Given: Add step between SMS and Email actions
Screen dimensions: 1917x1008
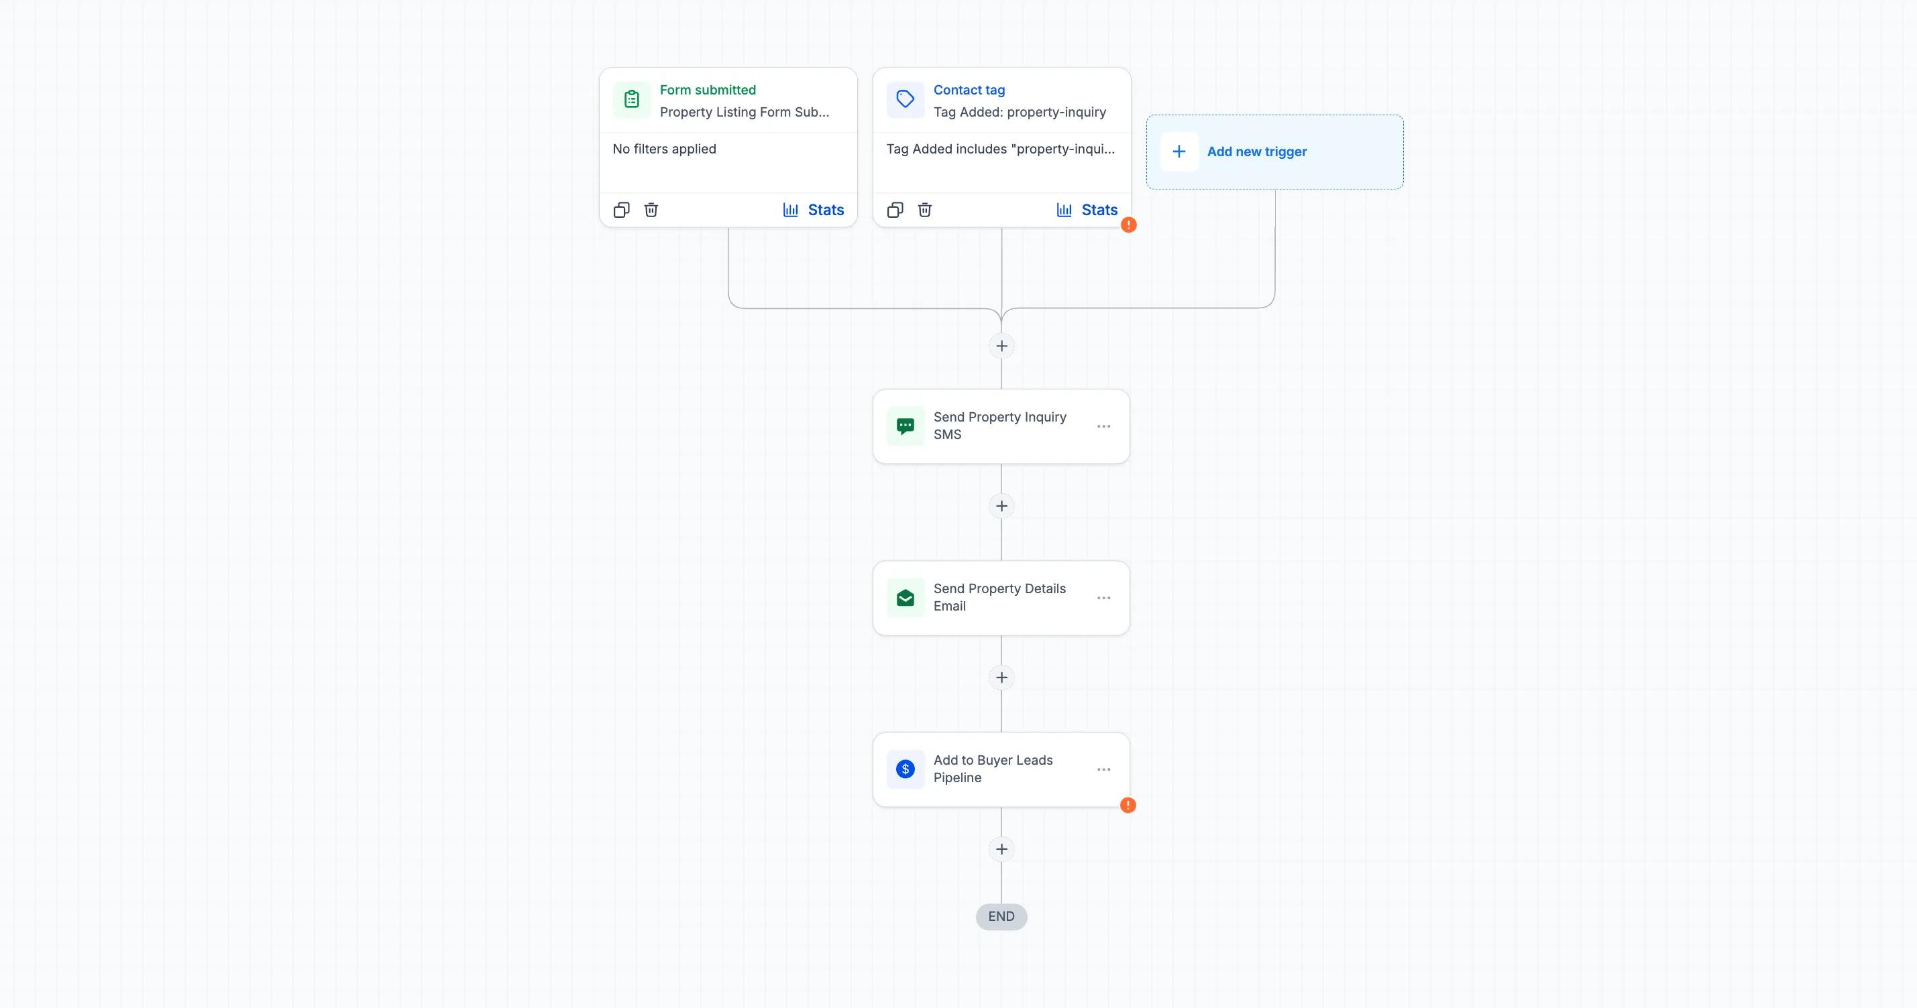Looking at the screenshot, I should [x=1001, y=506].
